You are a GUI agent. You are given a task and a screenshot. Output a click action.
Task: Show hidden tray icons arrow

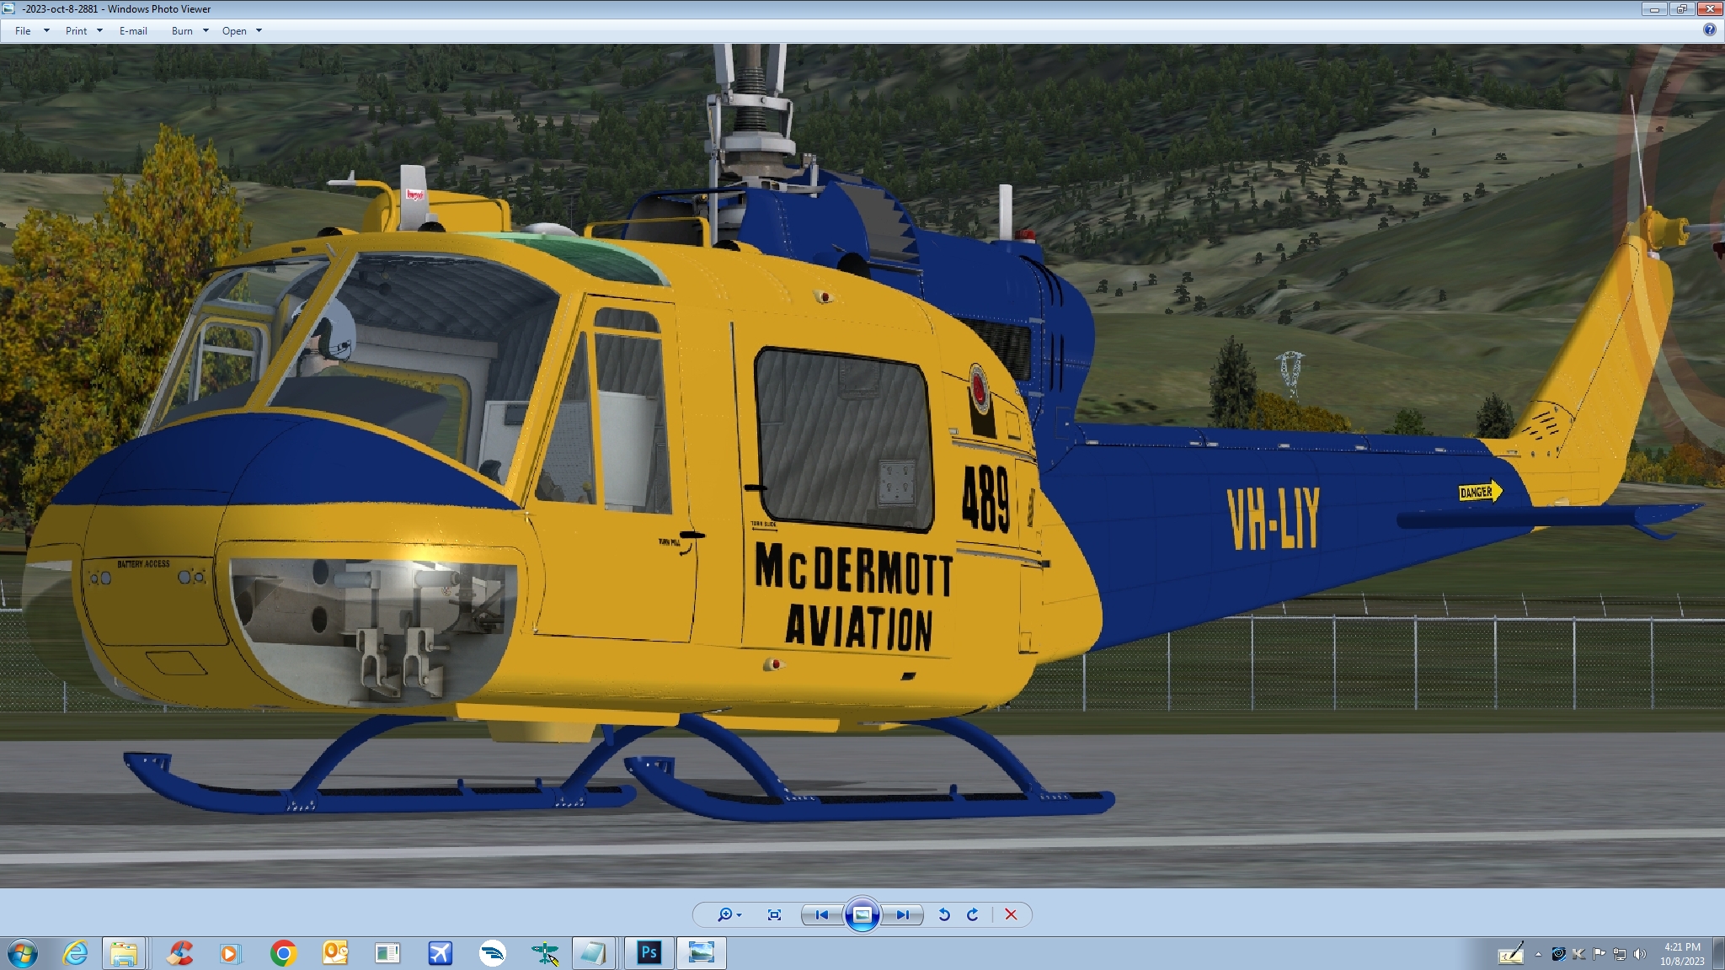pyautogui.click(x=1538, y=954)
